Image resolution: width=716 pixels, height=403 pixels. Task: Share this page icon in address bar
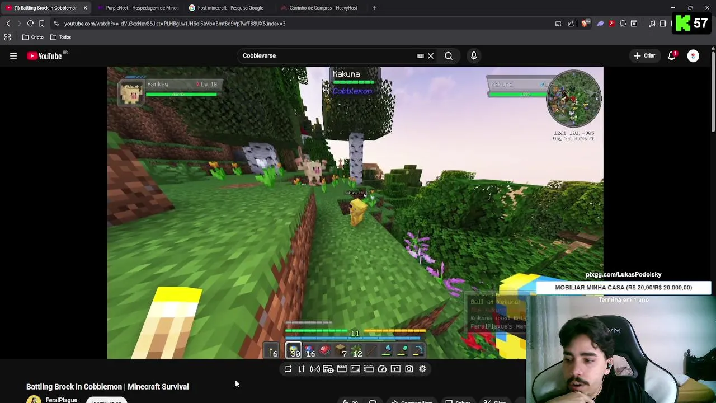point(571,24)
